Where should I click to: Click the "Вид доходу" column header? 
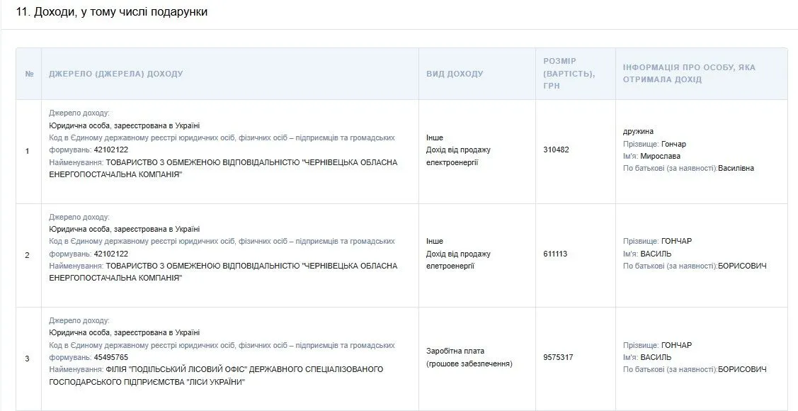455,74
